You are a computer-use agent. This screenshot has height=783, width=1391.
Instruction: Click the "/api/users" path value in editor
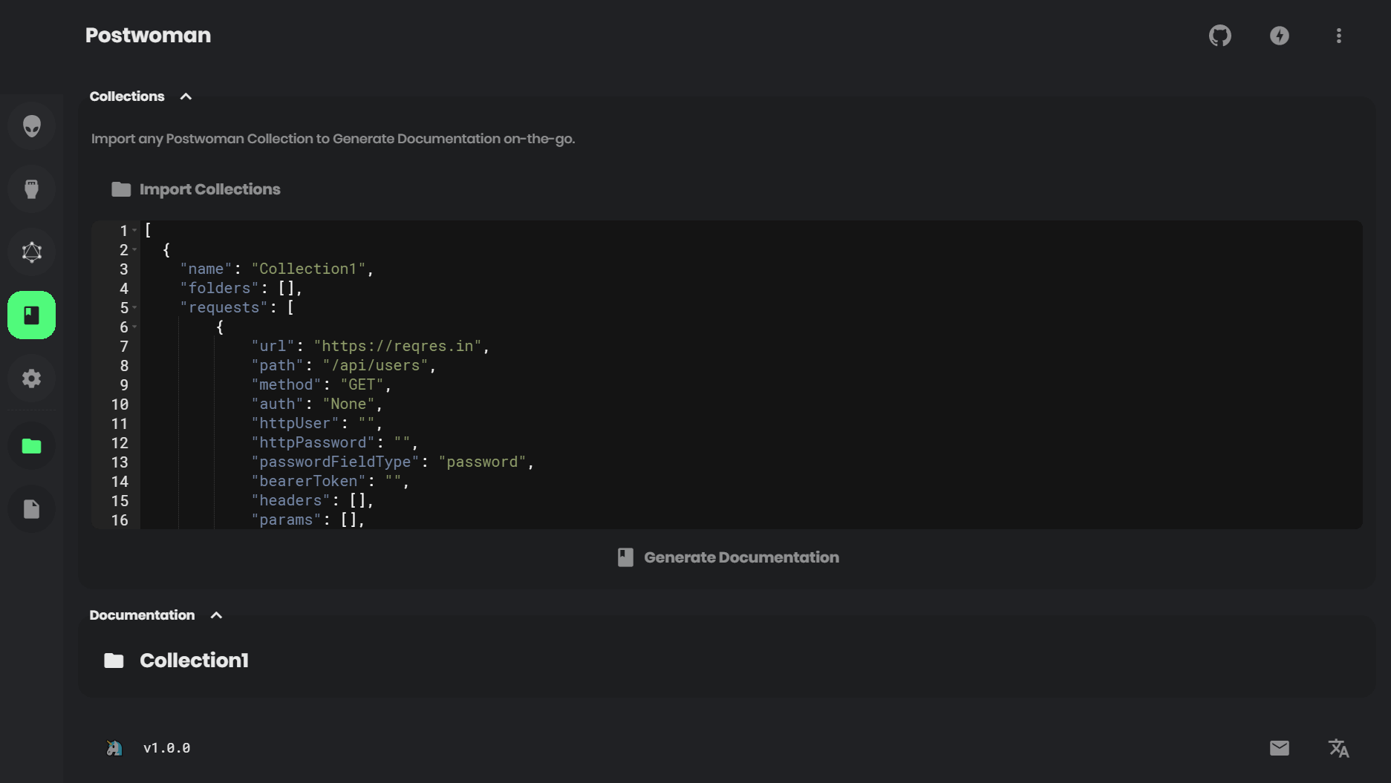tap(375, 365)
